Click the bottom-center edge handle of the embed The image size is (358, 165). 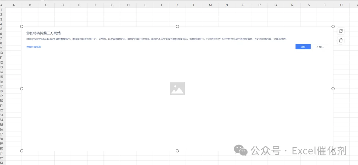(x=177, y=151)
